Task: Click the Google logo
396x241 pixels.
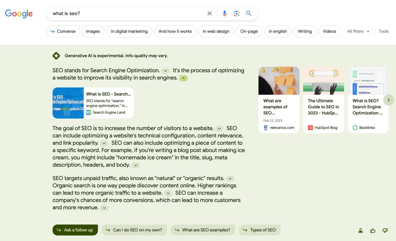Action: coord(19,14)
